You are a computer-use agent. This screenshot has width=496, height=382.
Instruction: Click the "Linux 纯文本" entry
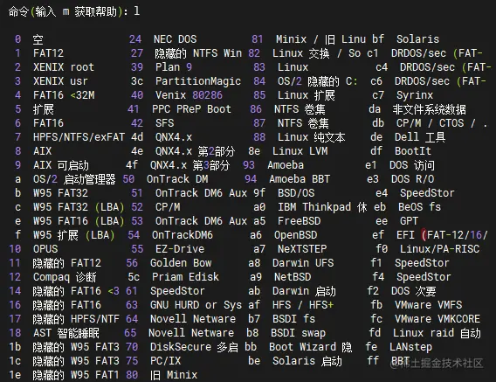tap(311, 137)
